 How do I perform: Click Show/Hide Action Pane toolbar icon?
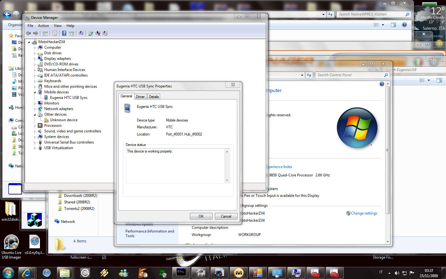click(72, 33)
